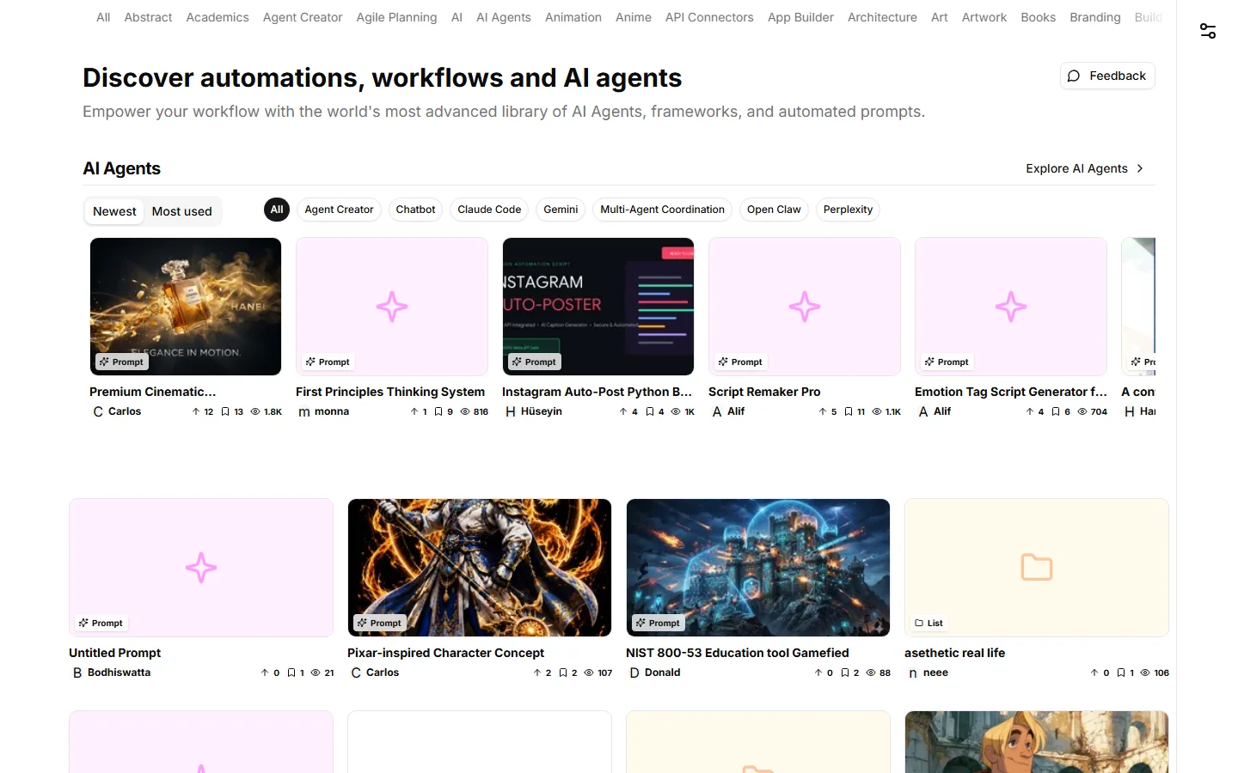This screenshot has width=1238, height=773.
Task: Bookmark the Untitled Prompt card
Action: click(x=291, y=673)
